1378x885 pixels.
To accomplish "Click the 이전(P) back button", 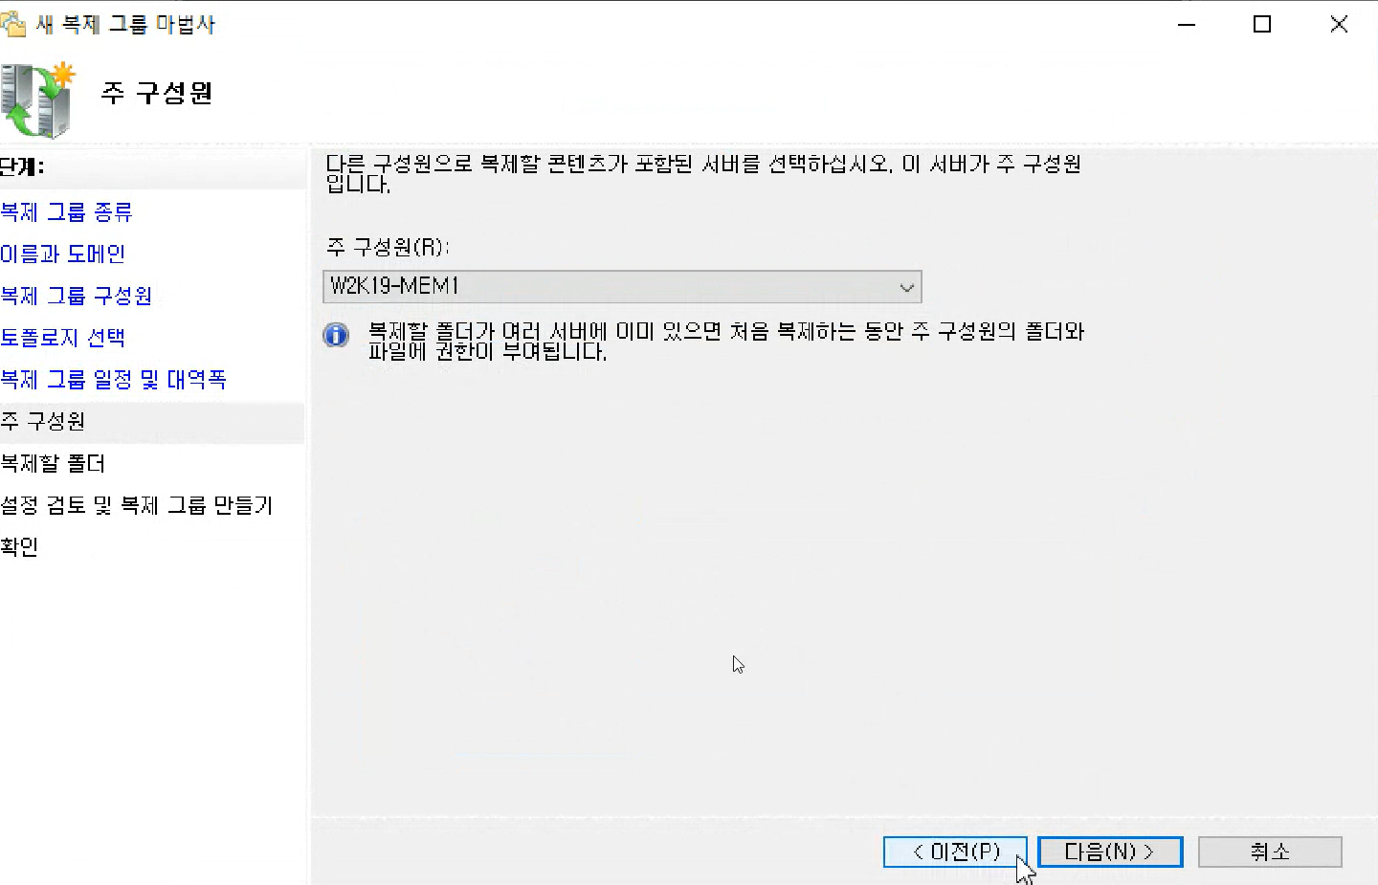I will tap(955, 852).
